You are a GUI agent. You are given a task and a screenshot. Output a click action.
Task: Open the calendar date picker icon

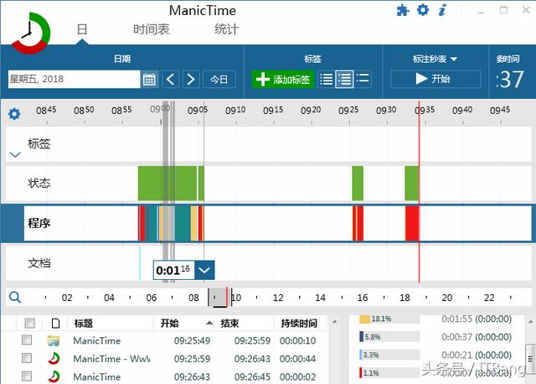point(149,79)
